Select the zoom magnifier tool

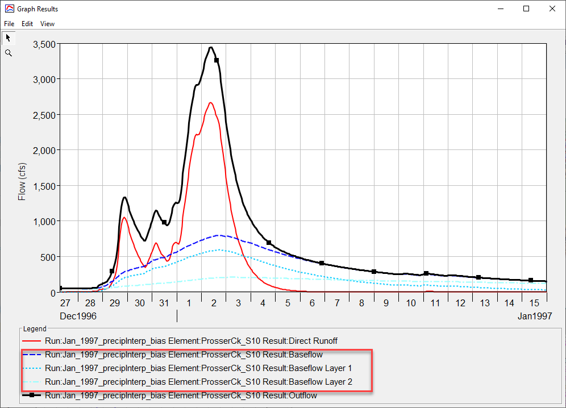[8, 52]
